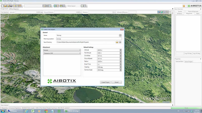Open the Data Analyser tab

tap(5, 105)
